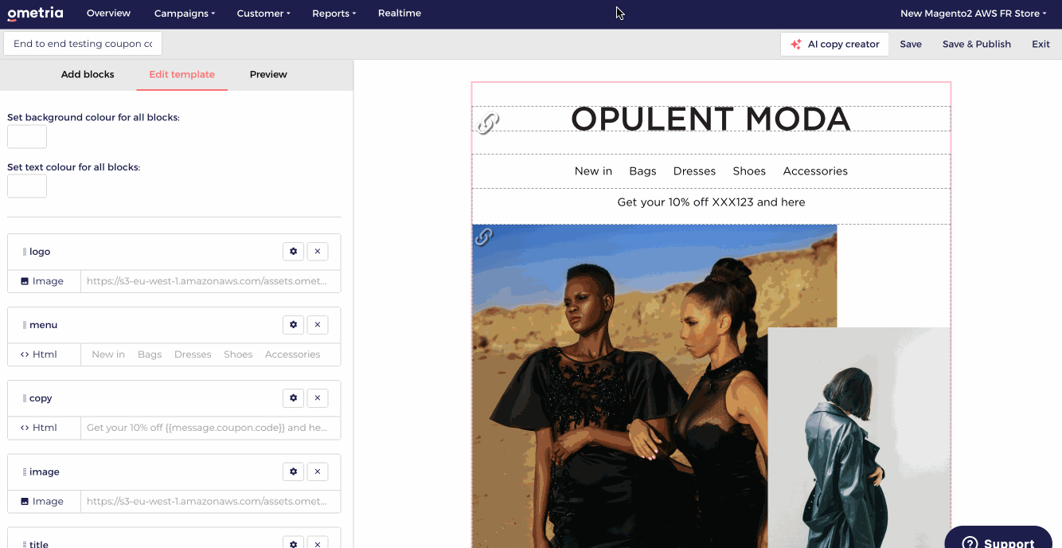Screen dimensions: 1062x548
Task: Switch to the Preview tab
Action: (x=268, y=74)
